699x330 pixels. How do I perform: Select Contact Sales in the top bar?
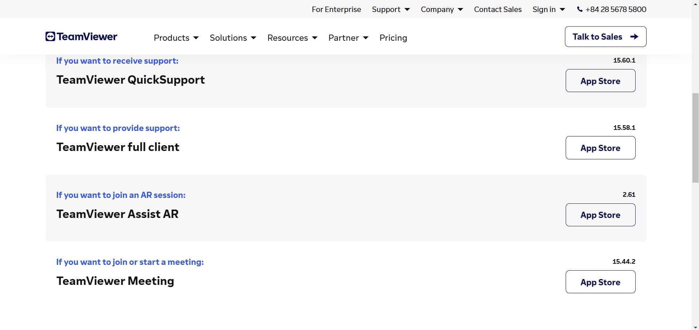point(498,9)
